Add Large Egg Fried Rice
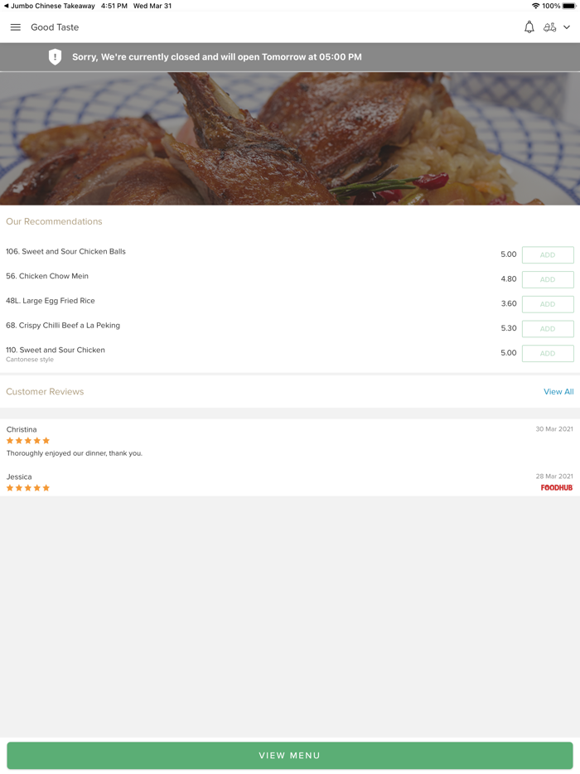The width and height of the screenshot is (580, 774). point(548,304)
